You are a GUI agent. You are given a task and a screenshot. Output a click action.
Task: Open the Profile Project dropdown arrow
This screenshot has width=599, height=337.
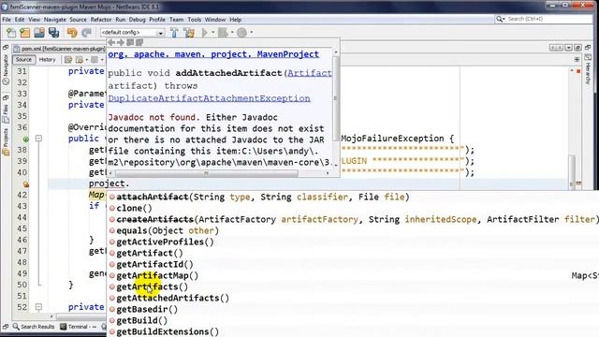[252, 33]
